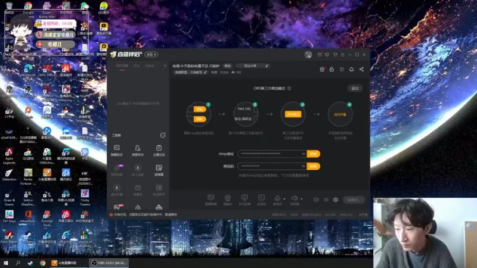
Task: Open the Tricky Towers desktop shortcut
Action: (85, 197)
